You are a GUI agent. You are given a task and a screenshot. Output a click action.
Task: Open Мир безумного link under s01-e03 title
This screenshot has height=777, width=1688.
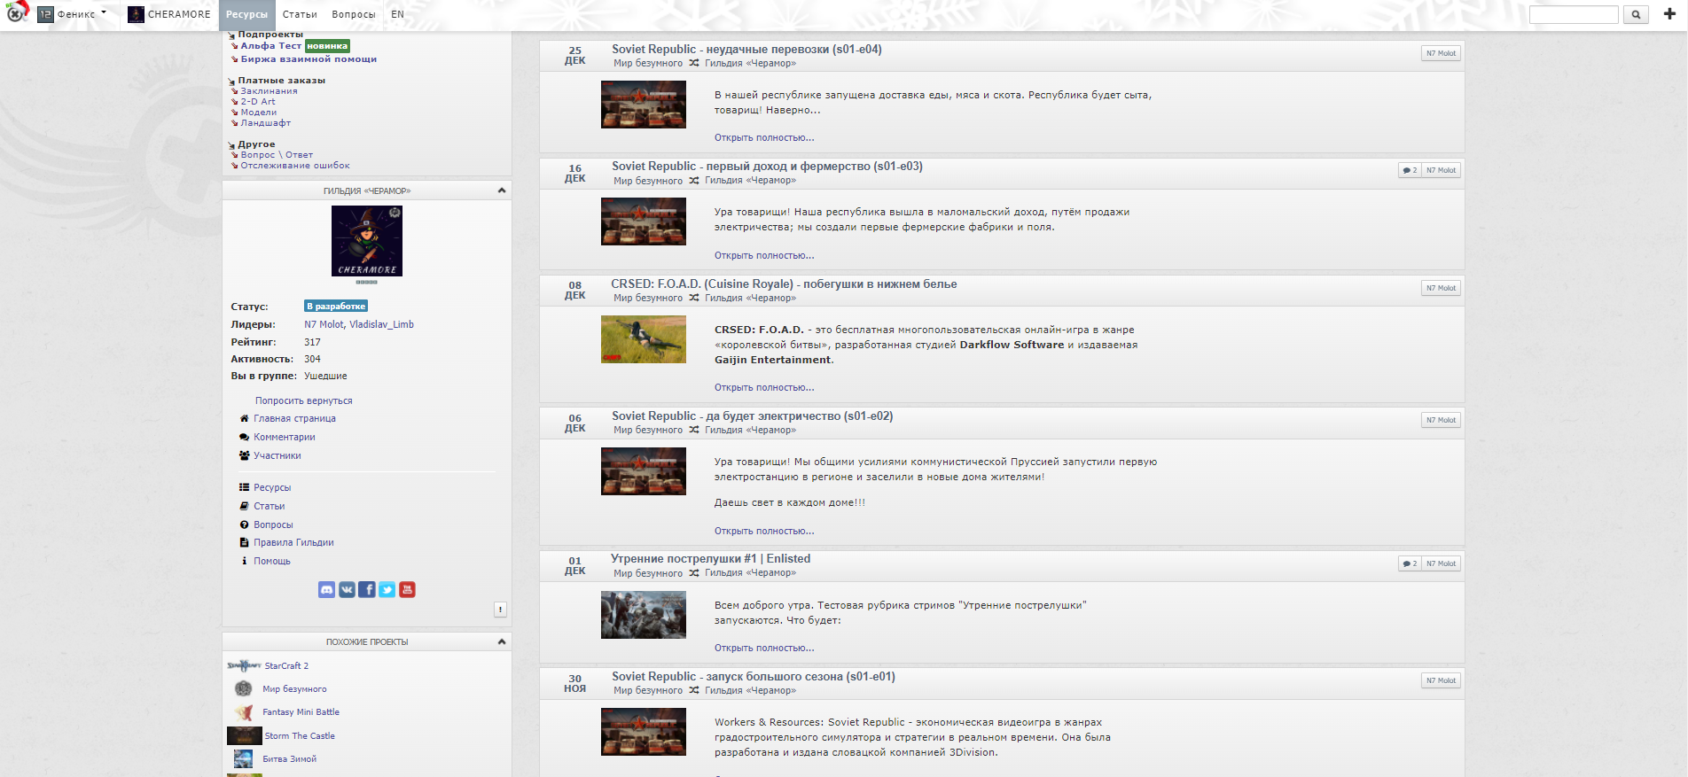[648, 181]
